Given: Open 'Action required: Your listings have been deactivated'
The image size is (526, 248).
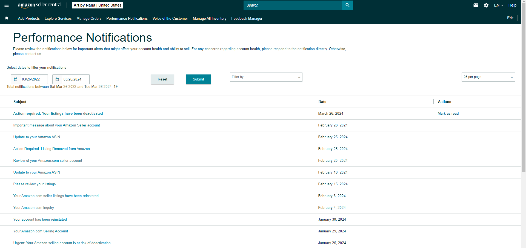Looking at the screenshot, I should pos(58,114).
